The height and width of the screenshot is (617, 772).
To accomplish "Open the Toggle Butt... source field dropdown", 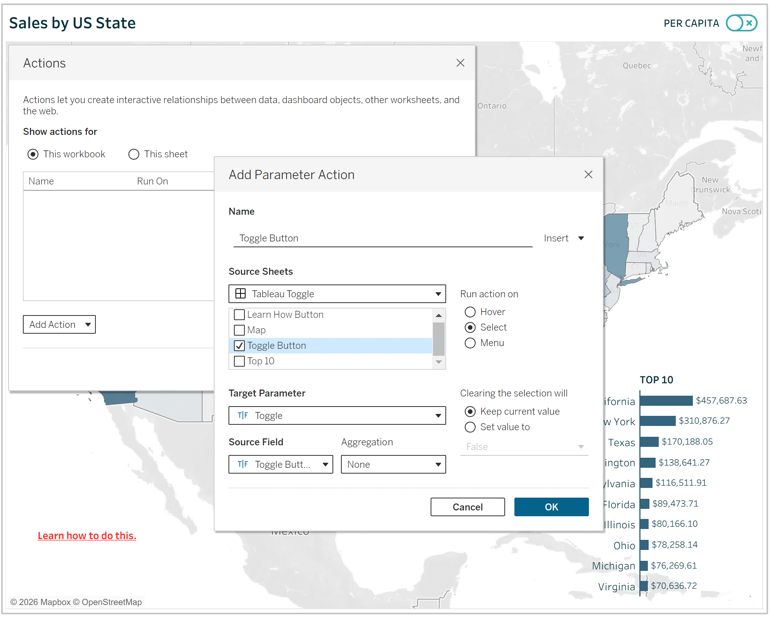I will click(281, 464).
